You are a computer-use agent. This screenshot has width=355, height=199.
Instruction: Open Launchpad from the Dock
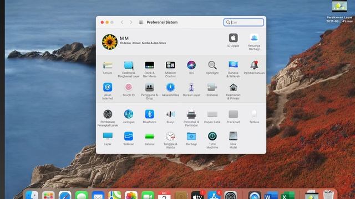(48, 195)
